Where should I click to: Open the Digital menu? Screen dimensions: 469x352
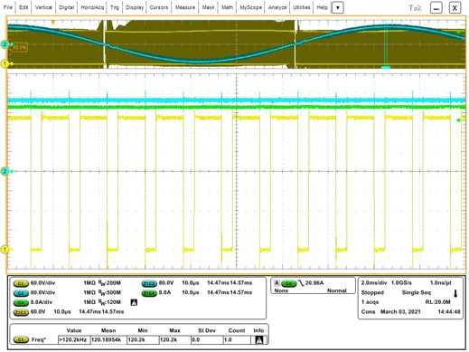click(x=67, y=7)
